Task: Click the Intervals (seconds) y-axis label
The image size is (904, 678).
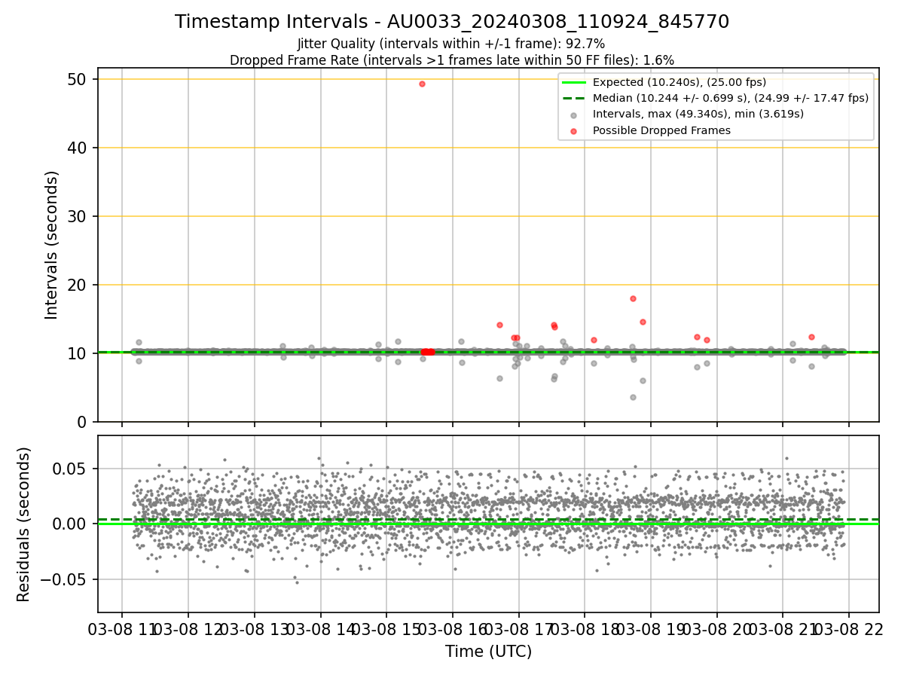Action: tap(52, 245)
